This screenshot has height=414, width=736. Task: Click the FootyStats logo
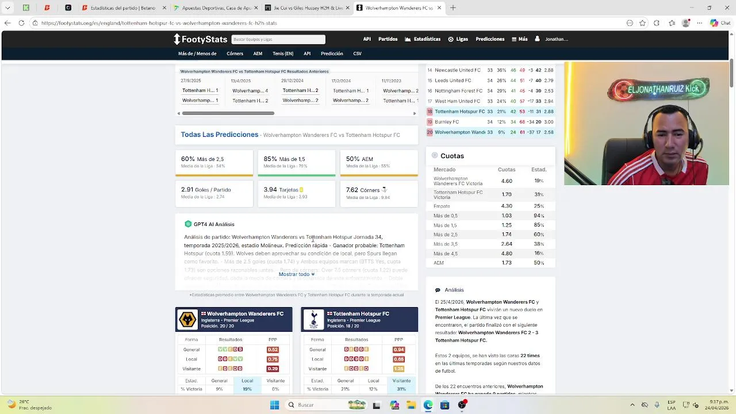[x=201, y=39]
